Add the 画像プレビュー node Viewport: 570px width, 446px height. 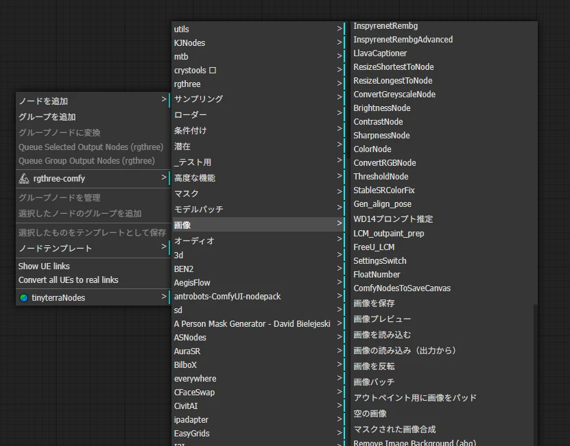(382, 319)
